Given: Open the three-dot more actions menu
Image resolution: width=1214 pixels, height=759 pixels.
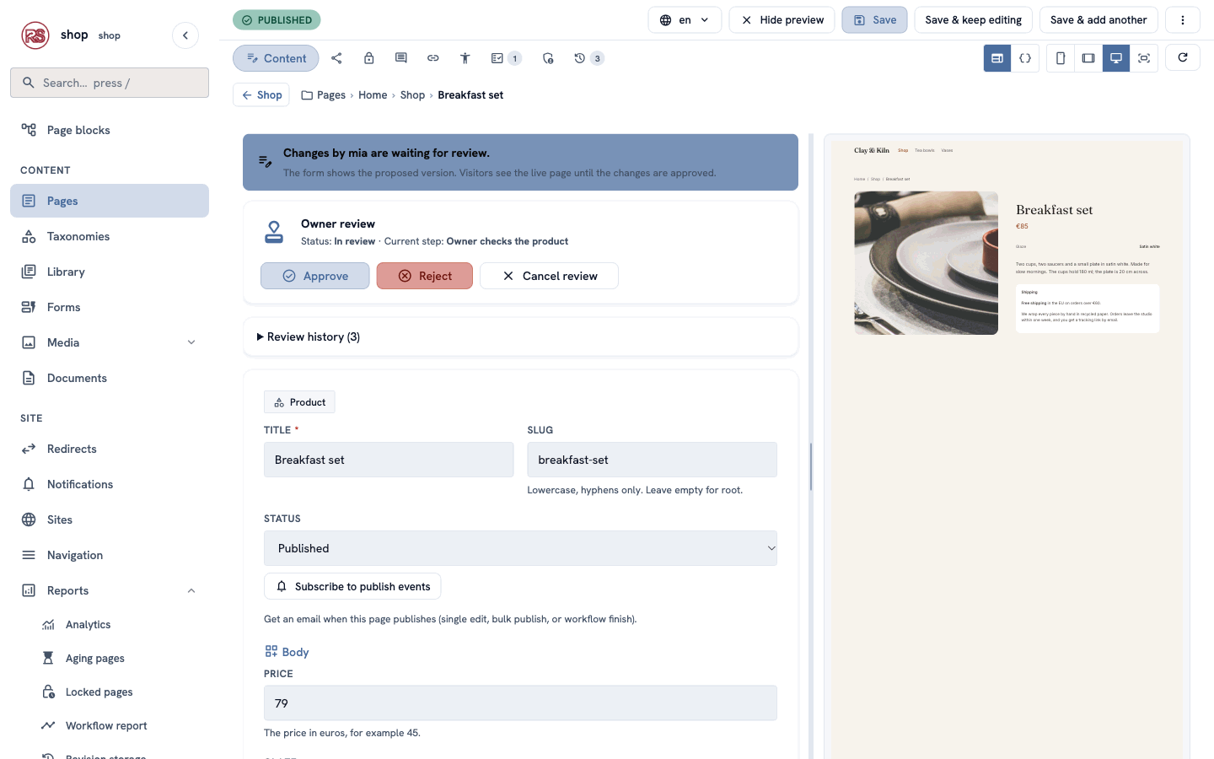Looking at the screenshot, I should click(x=1182, y=20).
